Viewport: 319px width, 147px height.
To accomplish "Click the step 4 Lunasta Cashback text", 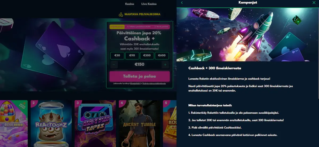I will (233, 135).
